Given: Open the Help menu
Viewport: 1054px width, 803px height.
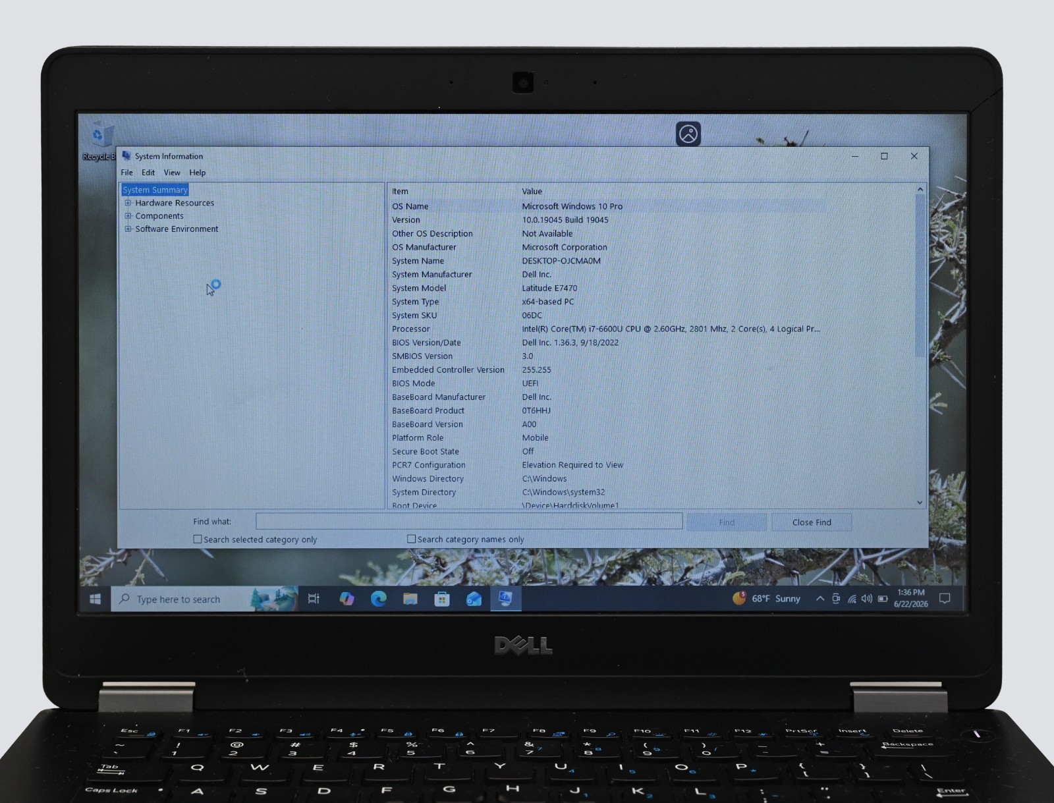Looking at the screenshot, I should point(198,173).
